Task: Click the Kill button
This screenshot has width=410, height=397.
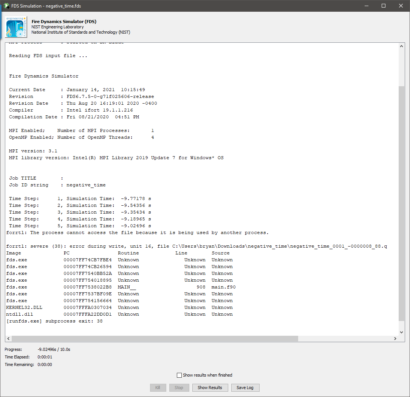Action: (158, 388)
